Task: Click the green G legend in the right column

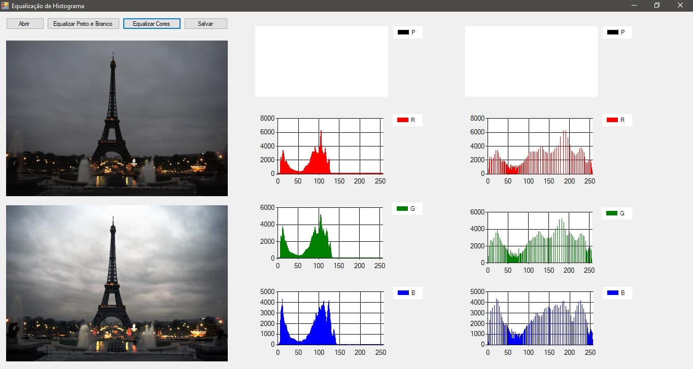Action: click(617, 213)
